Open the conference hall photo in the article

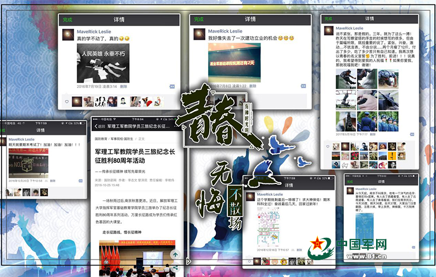pyautogui.click(x=136, y=258)
